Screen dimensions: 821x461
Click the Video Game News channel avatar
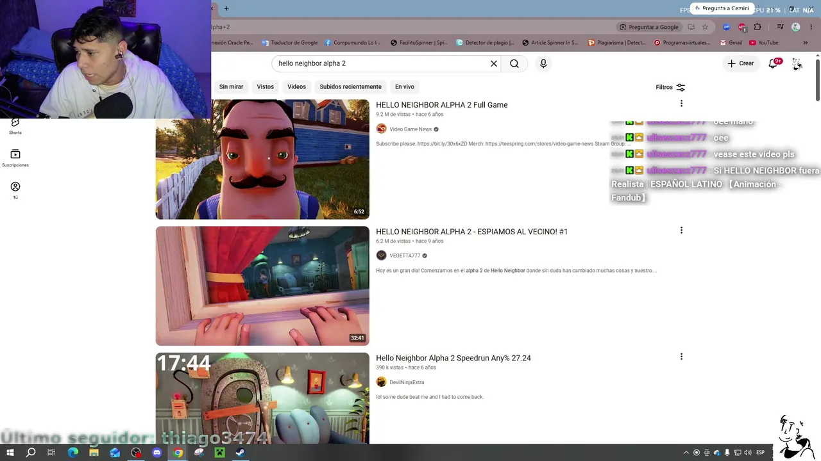click(x=381, y=129)
